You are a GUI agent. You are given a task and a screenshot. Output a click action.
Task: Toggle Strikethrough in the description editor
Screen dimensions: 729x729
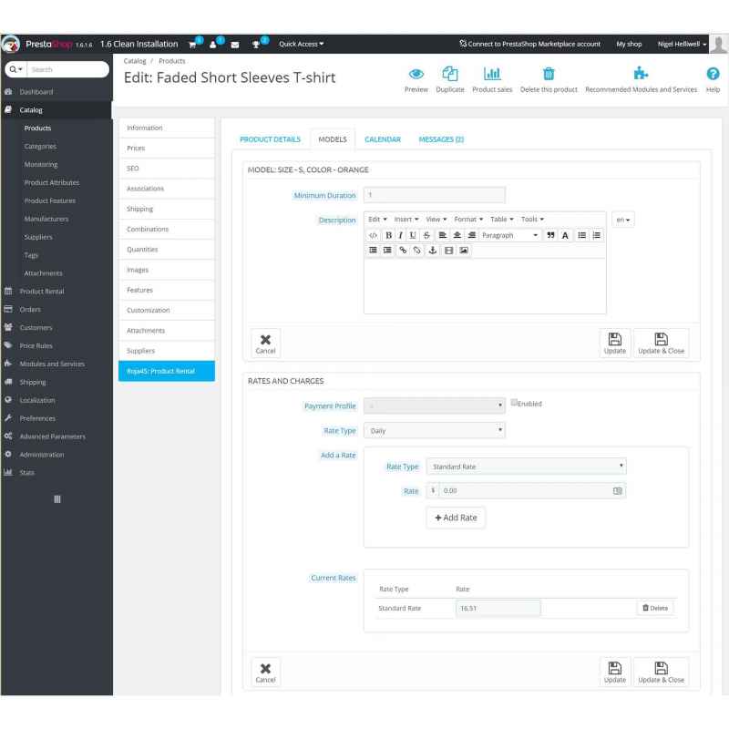point(426,235)
